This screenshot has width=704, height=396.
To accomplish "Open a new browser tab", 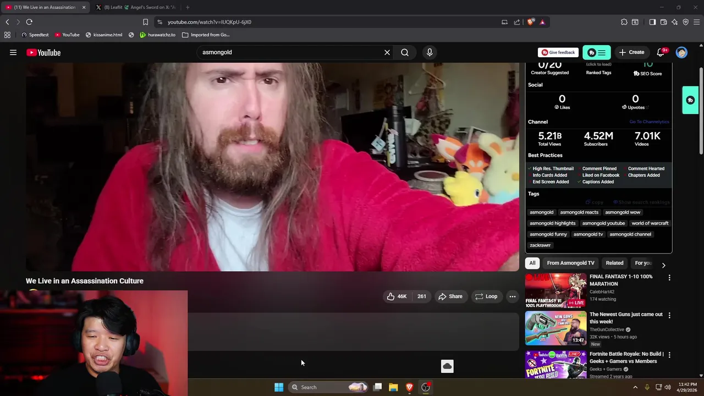I will tap(188, 7).
